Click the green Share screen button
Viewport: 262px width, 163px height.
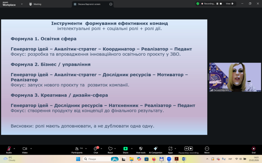pyautogui.click(x=125, y=149)
